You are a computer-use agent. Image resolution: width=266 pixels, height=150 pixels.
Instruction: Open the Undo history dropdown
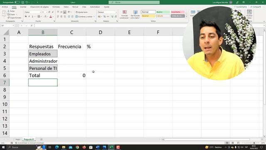pos(29,2)
